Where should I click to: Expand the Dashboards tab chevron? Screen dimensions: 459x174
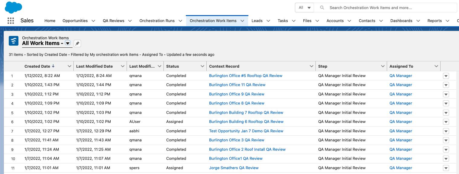pos(418,21)
